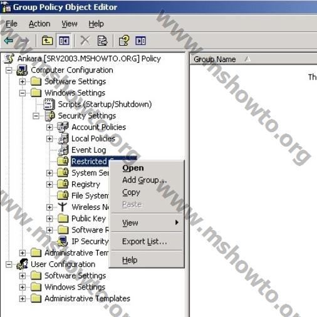Select the Scripts (Startup/Shutdown) icon item
The width and height of the screenshot is (317, 317).
point(49,104)
